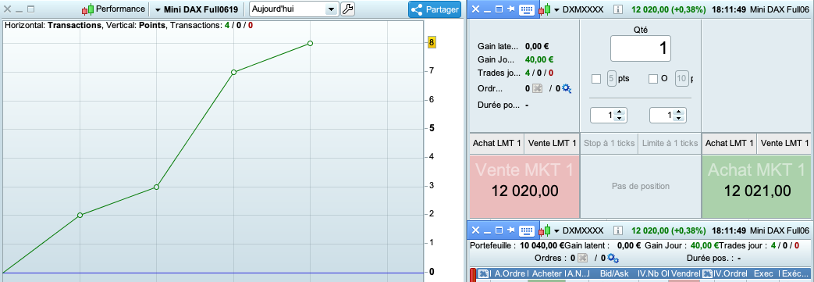The height and width of the screenshot is (282, 814).
Task: Click info icon in Portefeuille order book header
Action: [x=618, y=230]
